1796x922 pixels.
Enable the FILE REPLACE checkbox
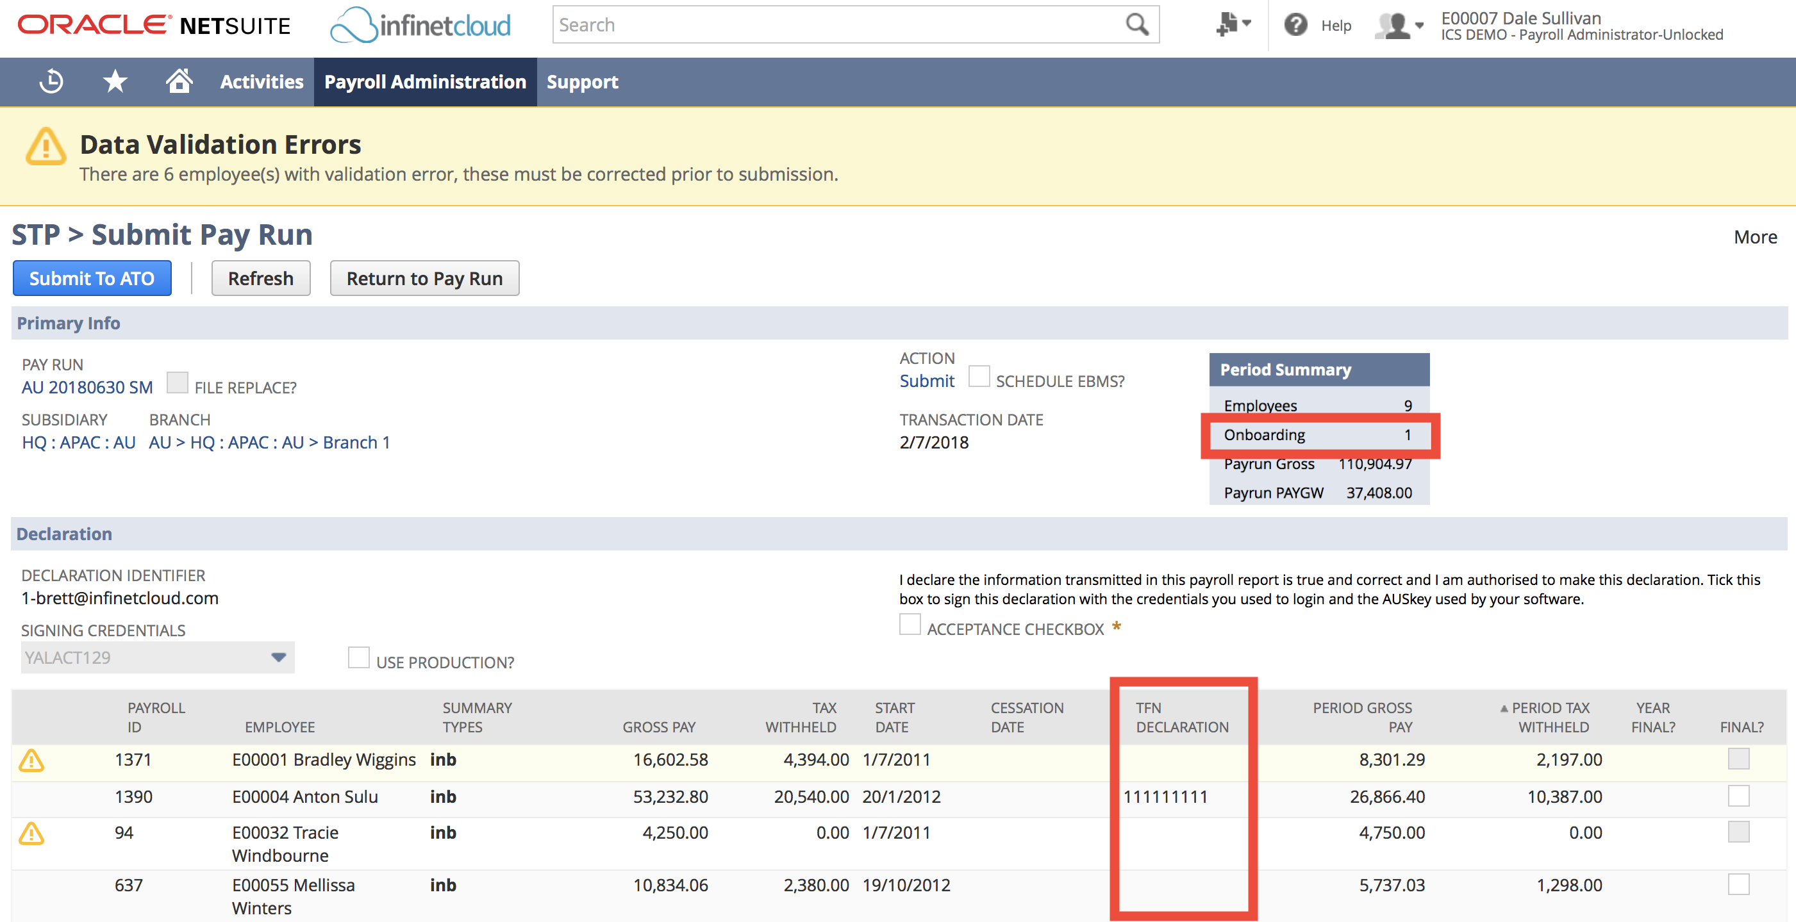178,382
